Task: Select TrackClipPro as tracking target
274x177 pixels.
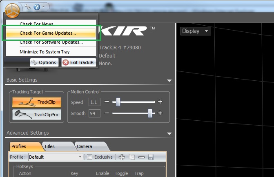Action: coord(36,115)
